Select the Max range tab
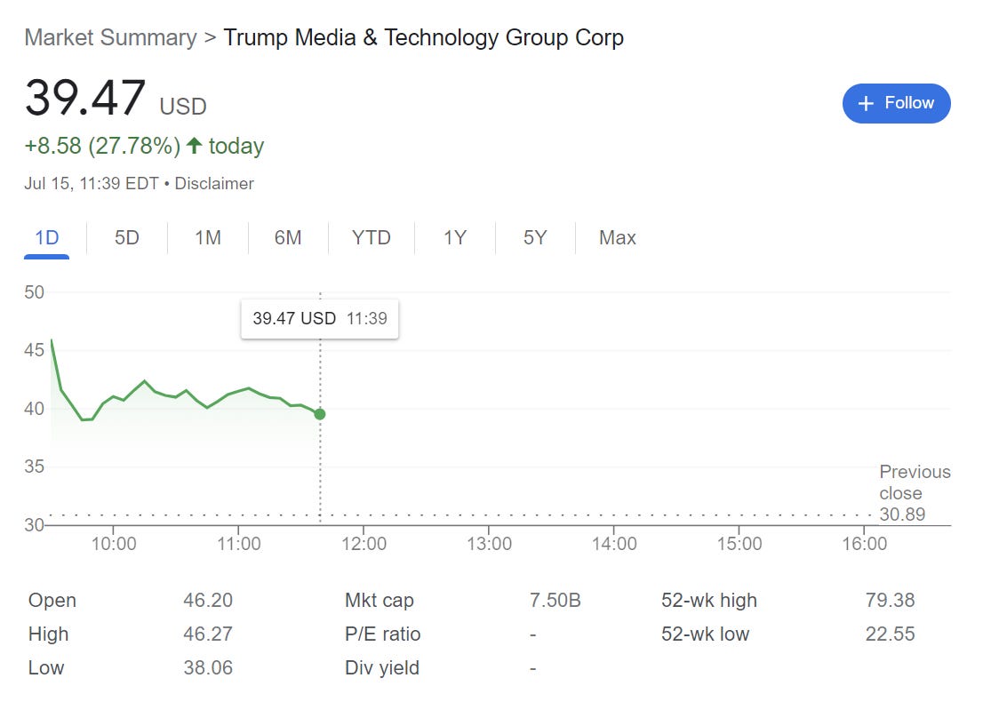983x702 pixels. 618,238
